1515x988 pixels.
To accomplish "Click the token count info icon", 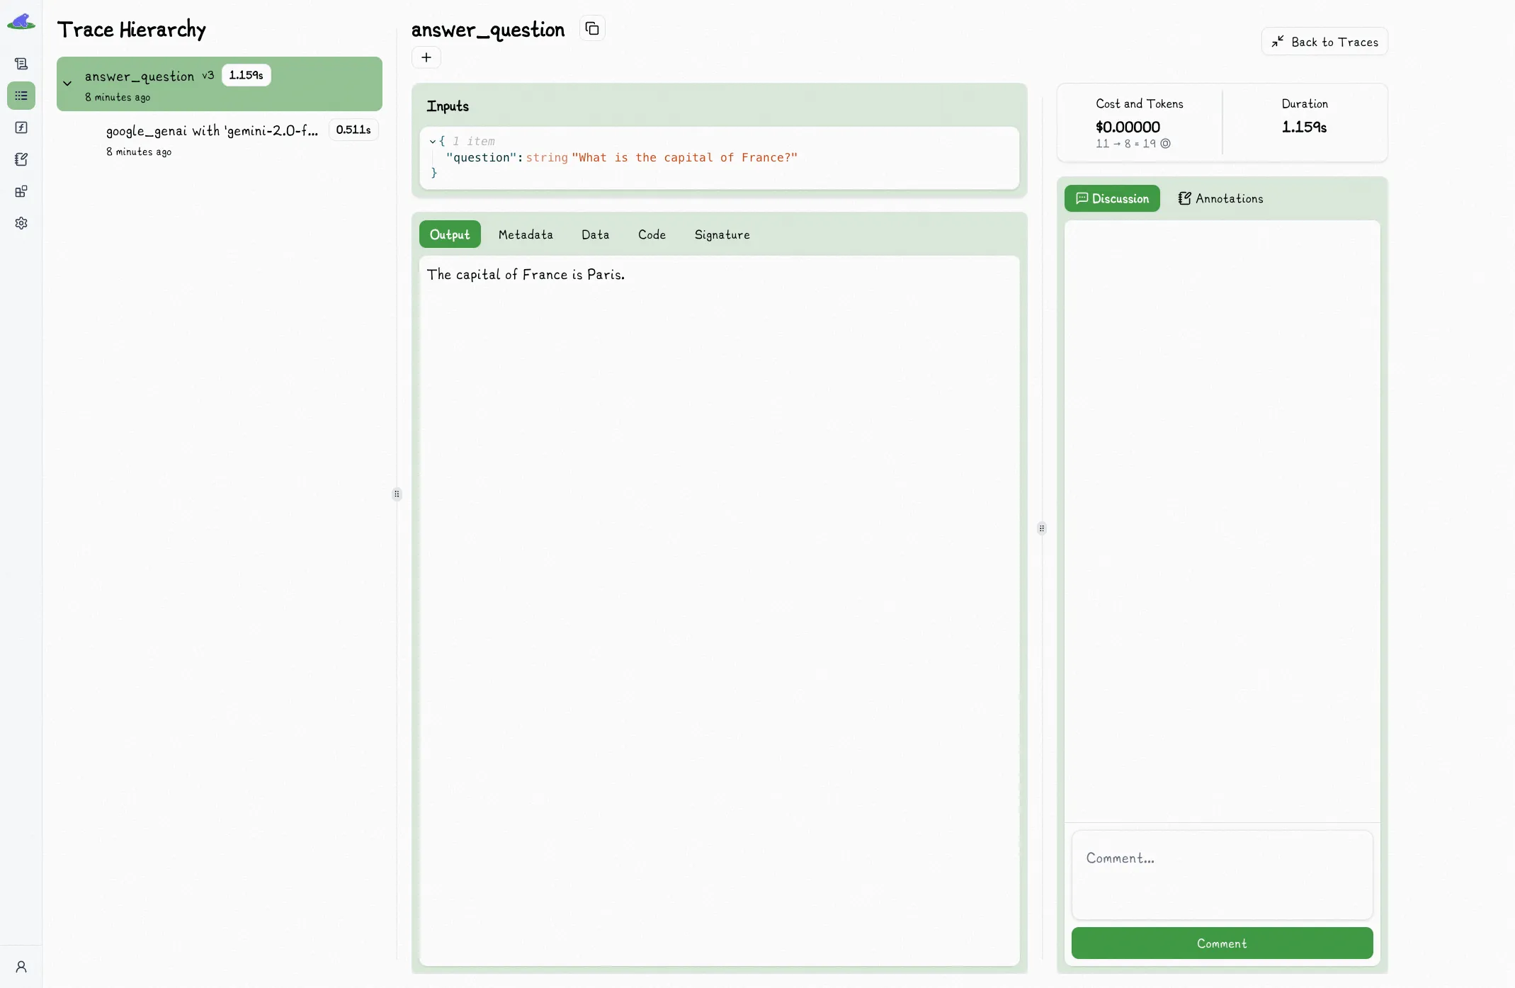I will (x=1165, y=144).
